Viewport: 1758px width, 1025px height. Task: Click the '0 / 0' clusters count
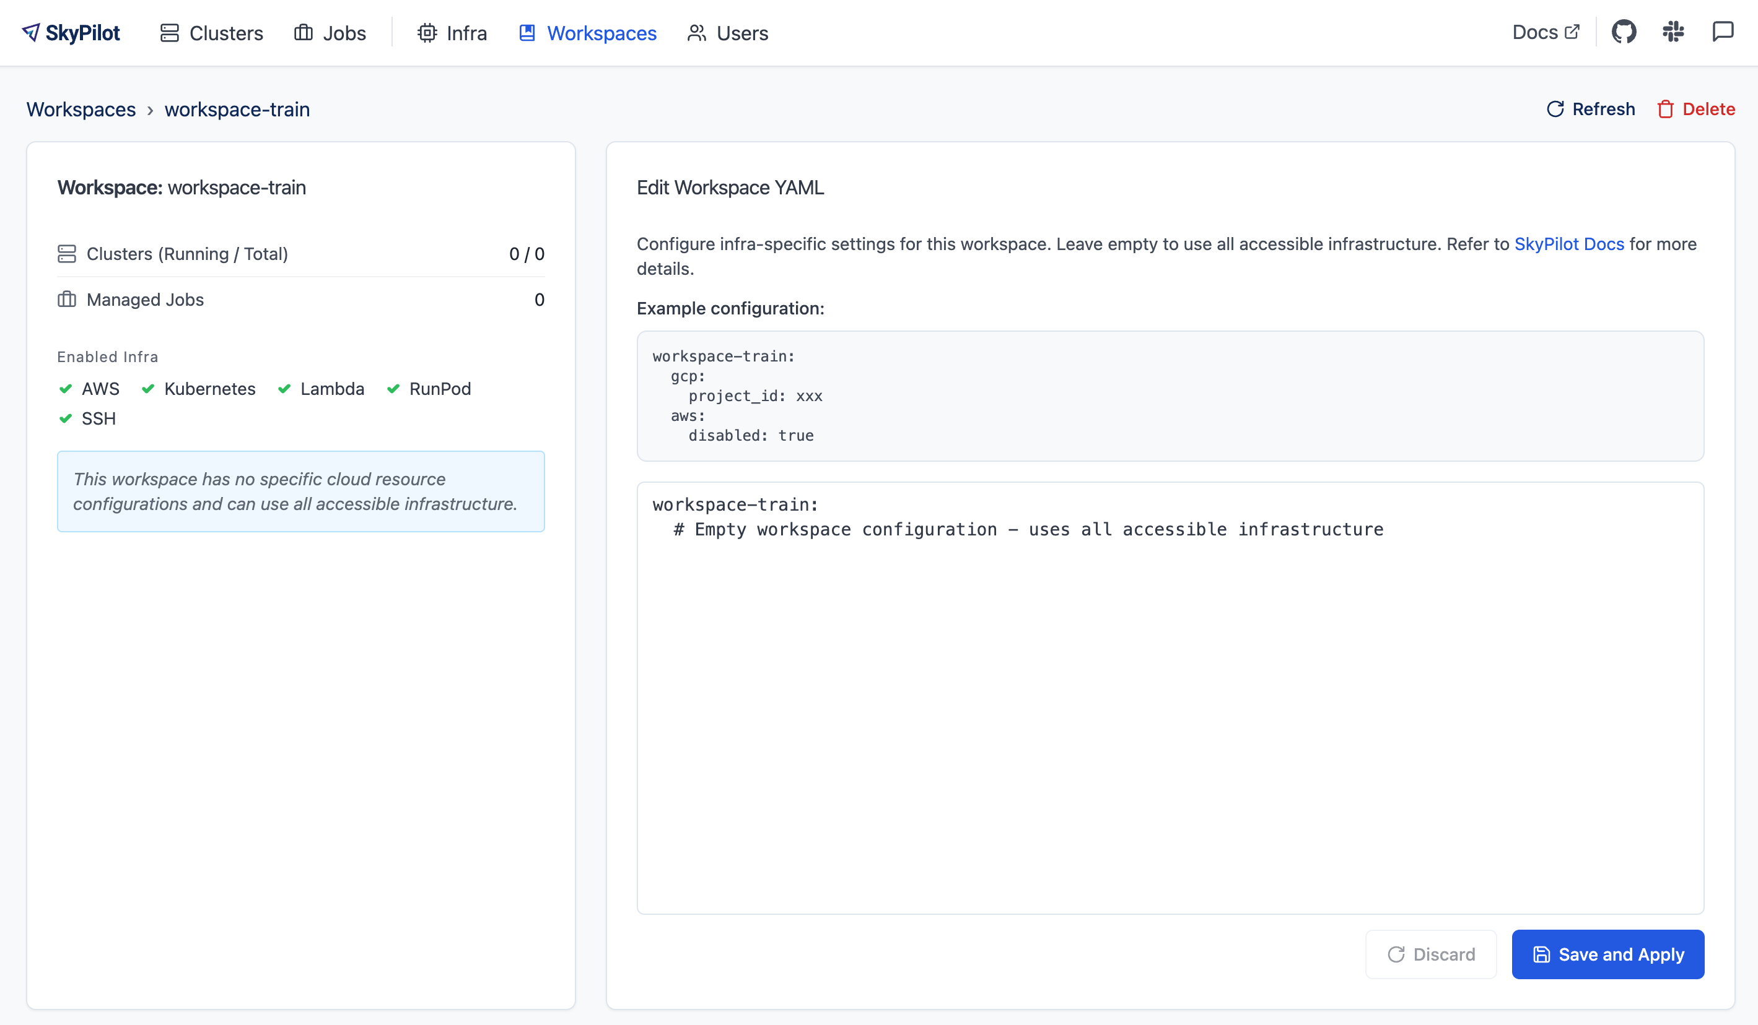[527, 254]
